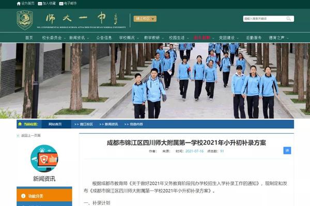
Task: Click the info icon beside 功能分类
Action: [x=23, y=196]
